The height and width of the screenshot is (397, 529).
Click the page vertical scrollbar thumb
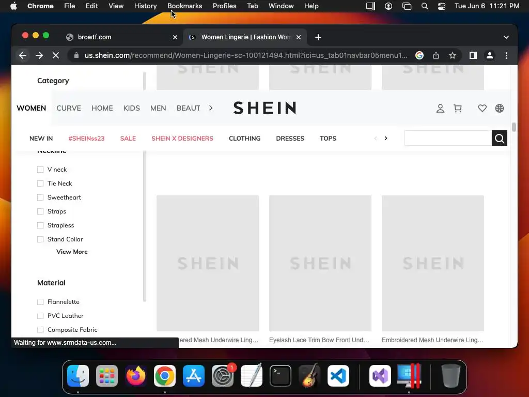pyautogui.click(x=514, y=127)
